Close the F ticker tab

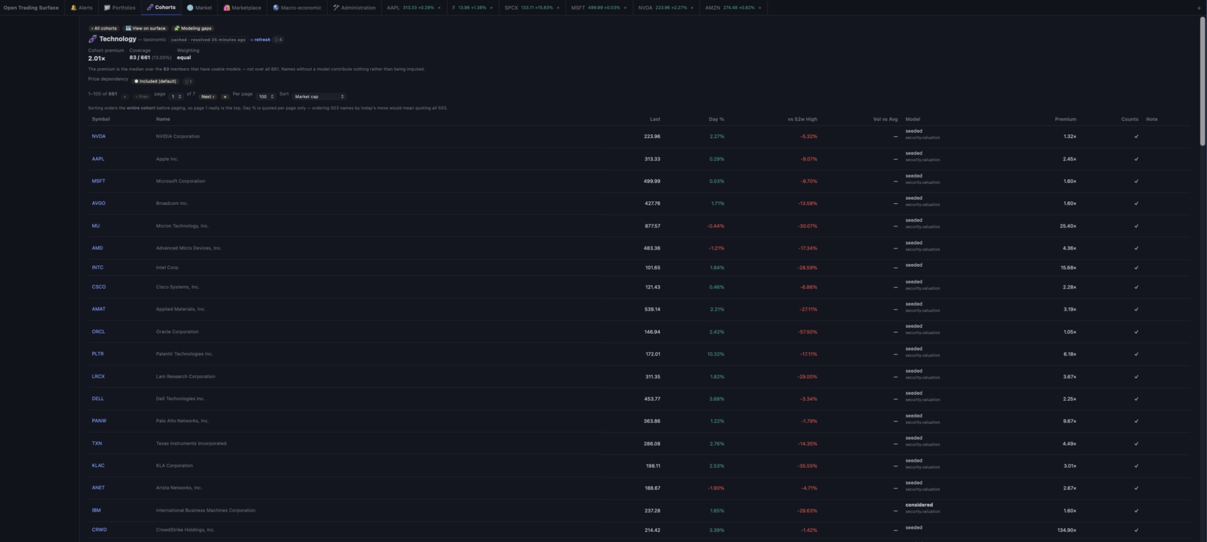pyautogui.click(x=491, y=8)
